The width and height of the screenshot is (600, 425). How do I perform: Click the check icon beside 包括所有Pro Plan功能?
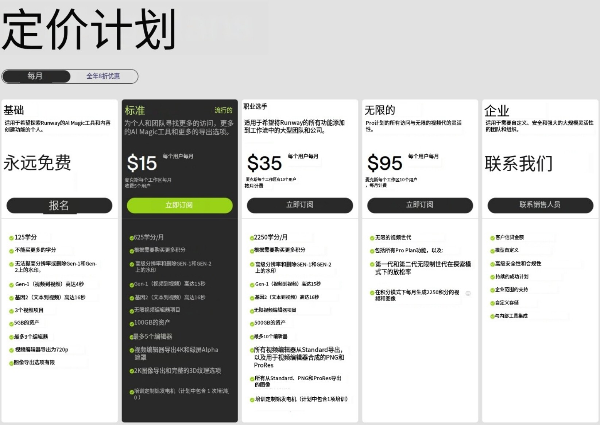tap(372, 251)
